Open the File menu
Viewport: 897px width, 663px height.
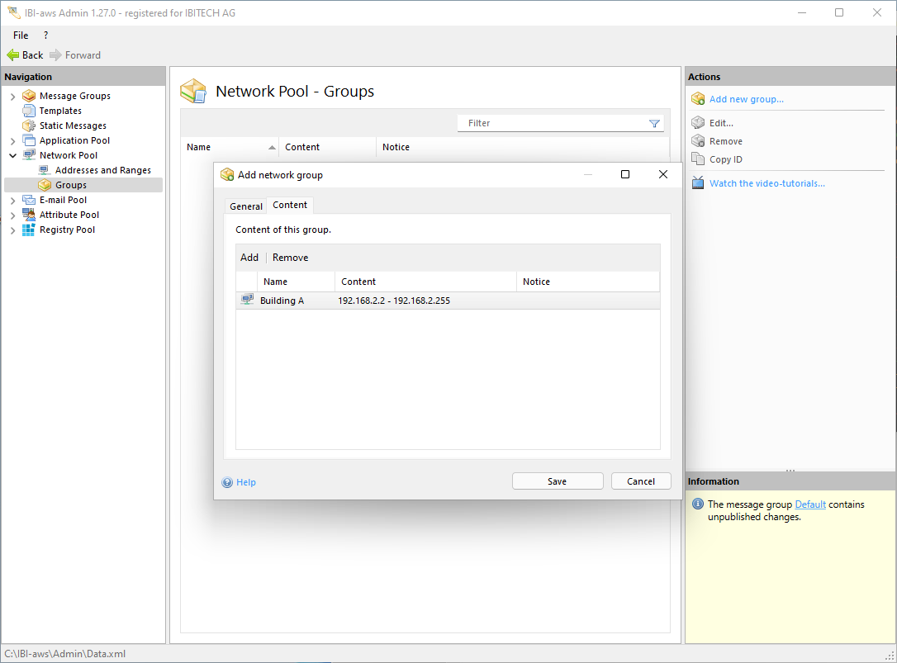tap(21, 36)
